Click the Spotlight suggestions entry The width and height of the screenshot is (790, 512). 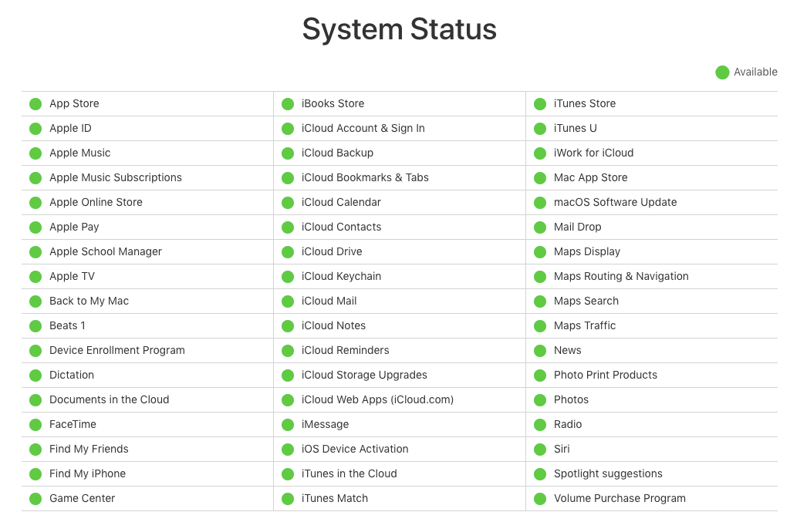pyautogui.click(x=608, y=473)
